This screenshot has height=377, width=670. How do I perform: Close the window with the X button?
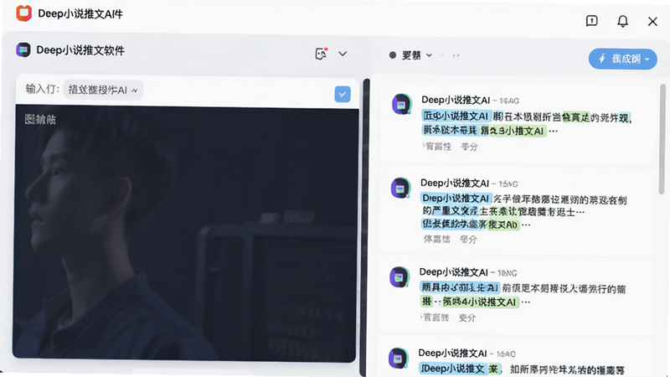tap(652, 22)
